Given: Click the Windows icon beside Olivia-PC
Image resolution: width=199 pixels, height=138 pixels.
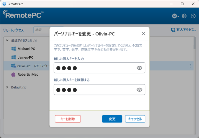Looking at the screenshot, I should [13, 66].
